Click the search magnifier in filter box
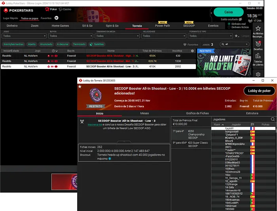Image resolution: width=277 pixels, height=211 pixels. pyautogui.click(x=223, y=44)
